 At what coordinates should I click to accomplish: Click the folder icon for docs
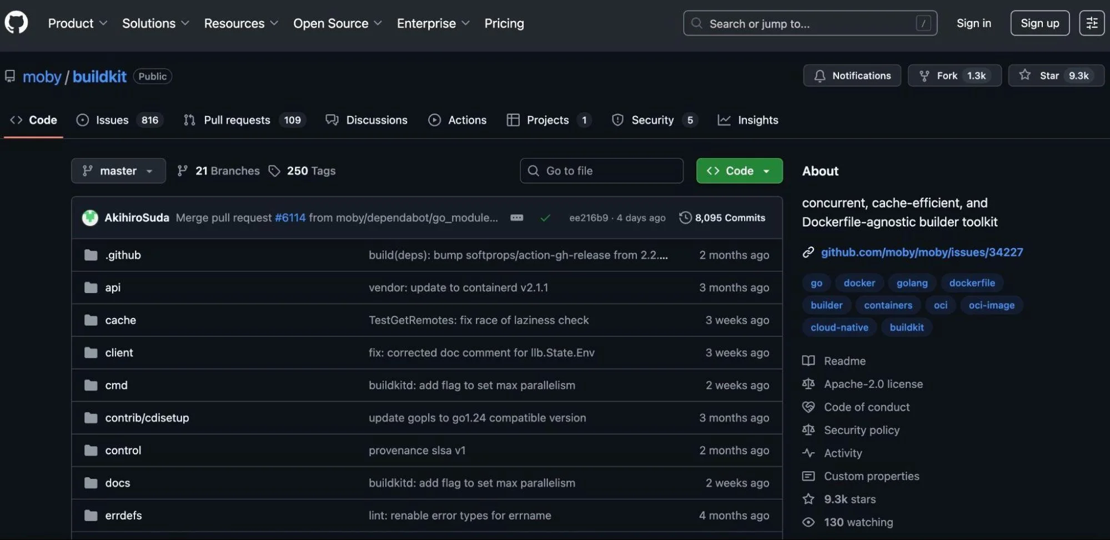coord(91,483)
